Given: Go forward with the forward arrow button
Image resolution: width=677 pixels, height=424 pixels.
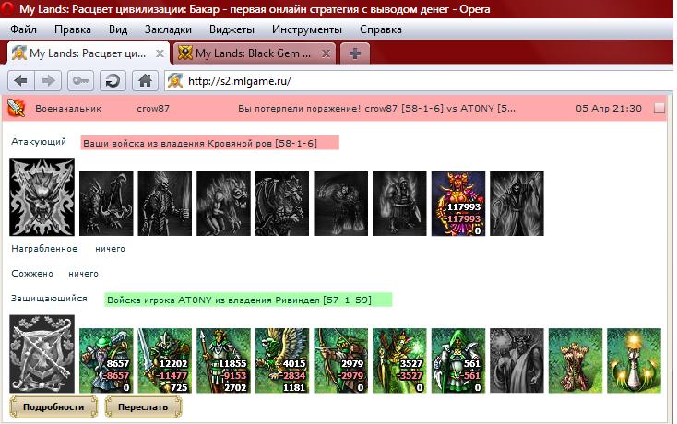Looking at the screenshot, I should [x=48, y=81].
